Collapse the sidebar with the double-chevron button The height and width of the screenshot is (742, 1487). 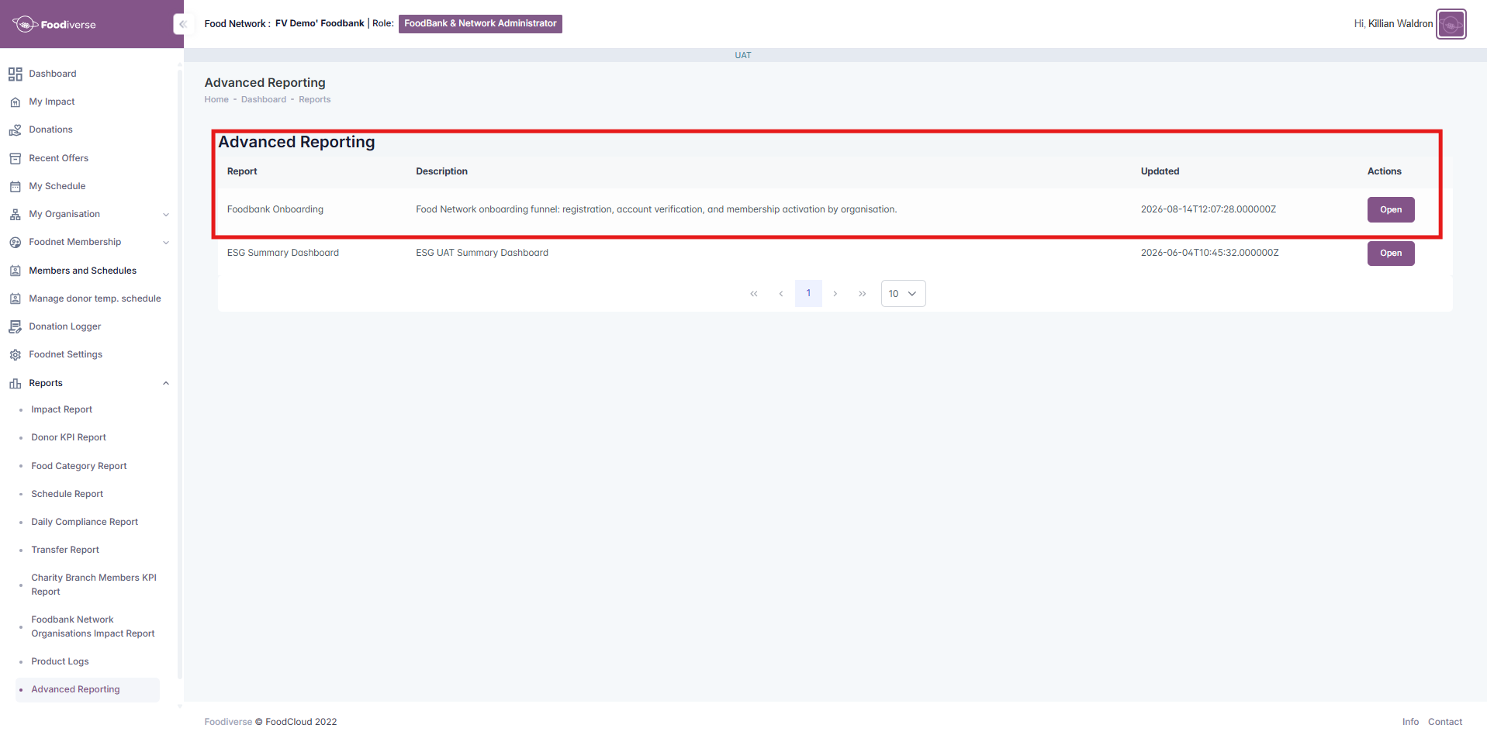pyautogui.click(x=182, y=24)
